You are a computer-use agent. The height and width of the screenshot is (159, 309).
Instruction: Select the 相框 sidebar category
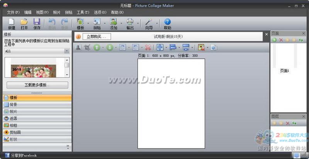(x=37, y=125)
